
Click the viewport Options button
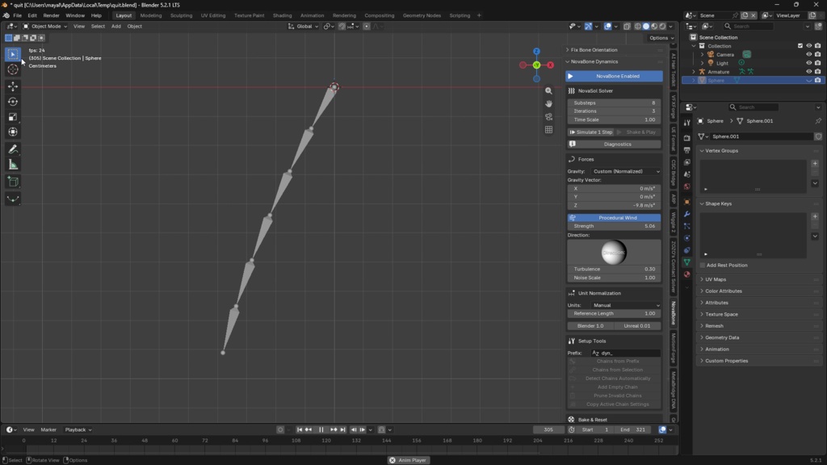[661, 38]
